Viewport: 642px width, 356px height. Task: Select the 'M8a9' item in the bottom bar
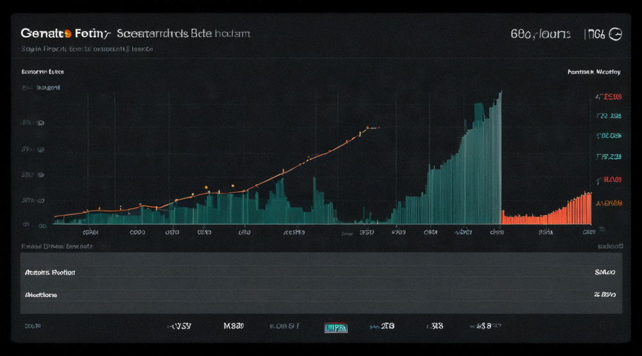pyautogui.click(x=234, y=326)
